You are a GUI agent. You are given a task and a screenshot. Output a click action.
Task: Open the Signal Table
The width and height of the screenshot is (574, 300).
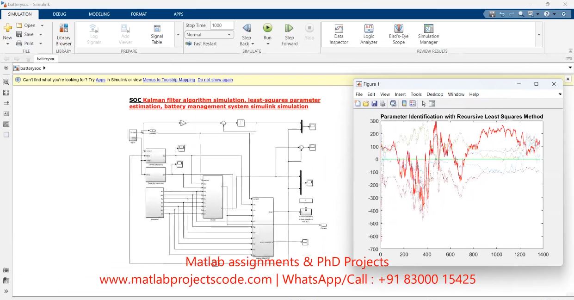point(157,34)
